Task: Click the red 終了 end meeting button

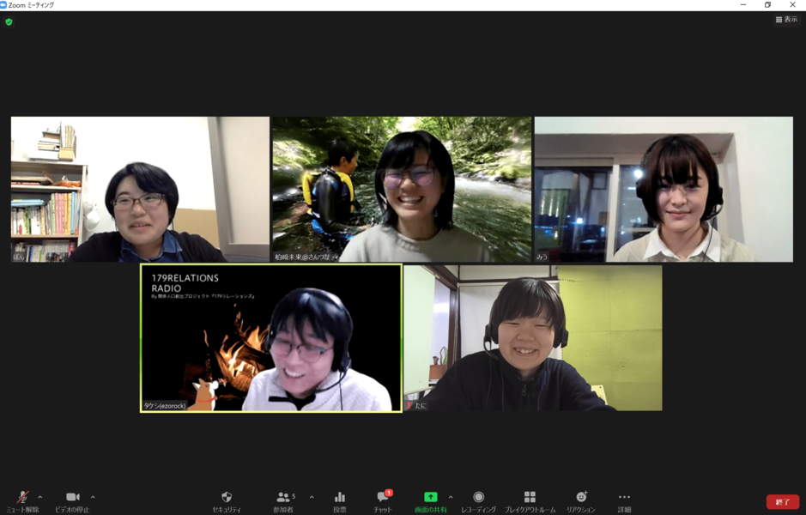Action: pos(782,502)
